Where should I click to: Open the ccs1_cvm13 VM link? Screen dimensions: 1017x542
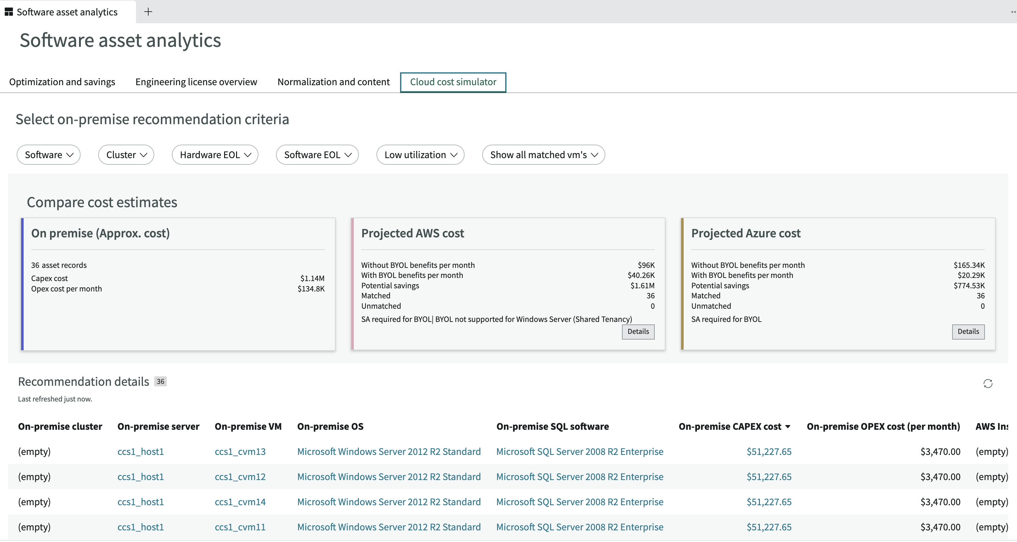pos(240,451)
